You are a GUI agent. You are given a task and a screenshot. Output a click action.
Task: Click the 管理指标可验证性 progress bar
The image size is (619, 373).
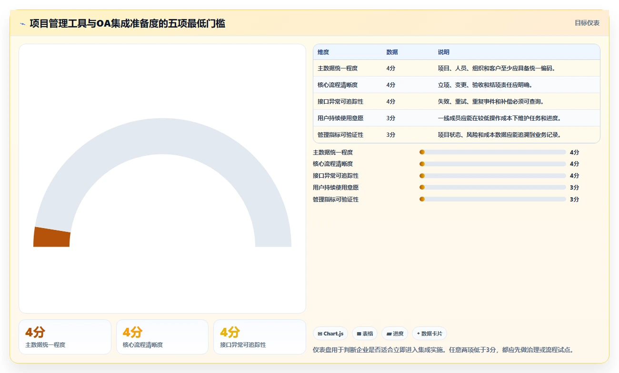point(493,199)
